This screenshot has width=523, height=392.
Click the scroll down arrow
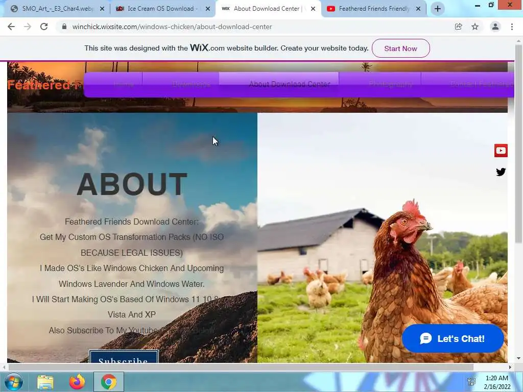tap(518, 358)
